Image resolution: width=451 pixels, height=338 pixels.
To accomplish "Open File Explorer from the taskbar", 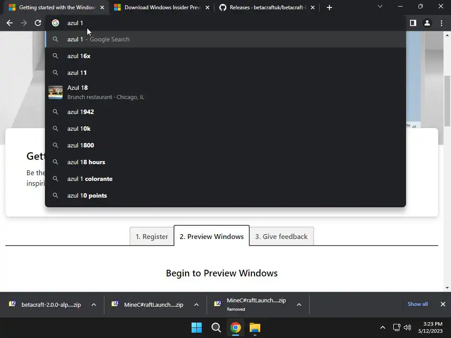I will (255, 327).
